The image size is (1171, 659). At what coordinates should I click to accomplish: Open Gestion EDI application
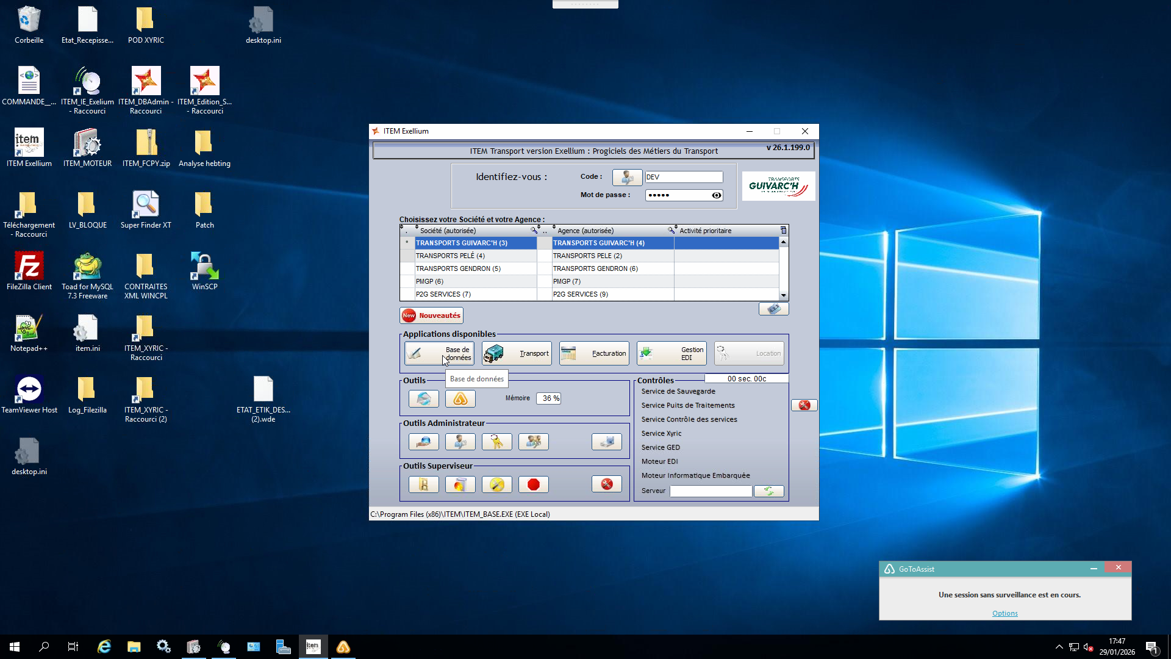671,353
